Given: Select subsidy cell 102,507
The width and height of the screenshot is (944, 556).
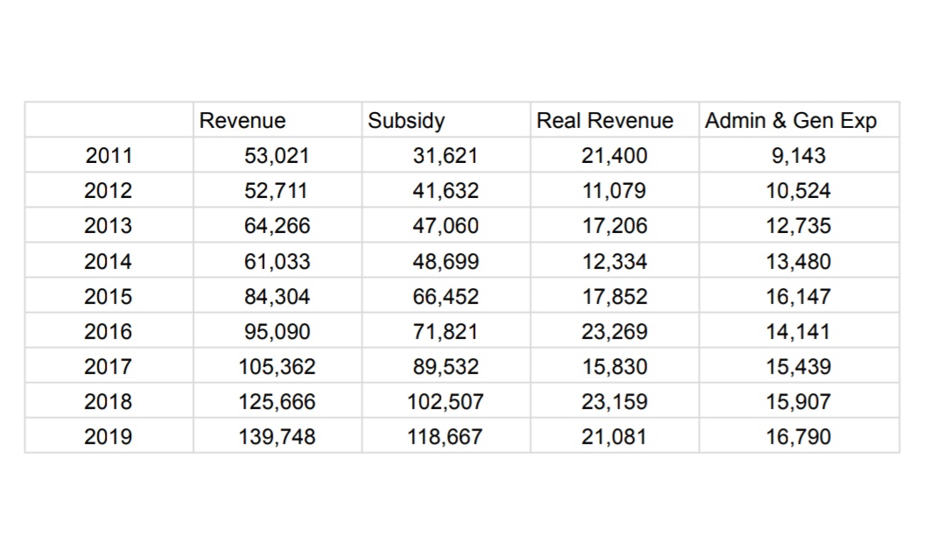Looking at the screenshot, I should point(445,401).
